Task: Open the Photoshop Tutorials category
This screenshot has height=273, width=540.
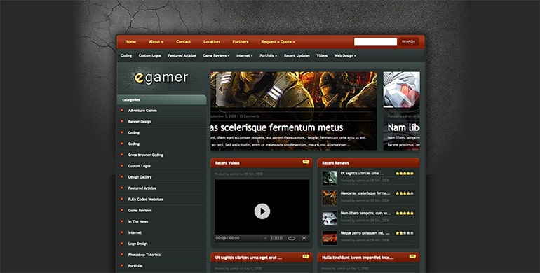Action: click(144, 255)
